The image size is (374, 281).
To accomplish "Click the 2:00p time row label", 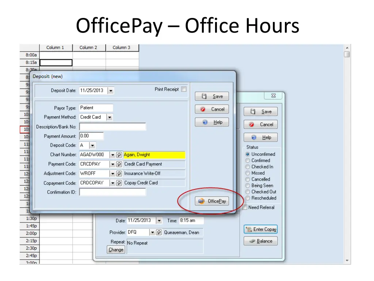I will (x=30, y=233).
